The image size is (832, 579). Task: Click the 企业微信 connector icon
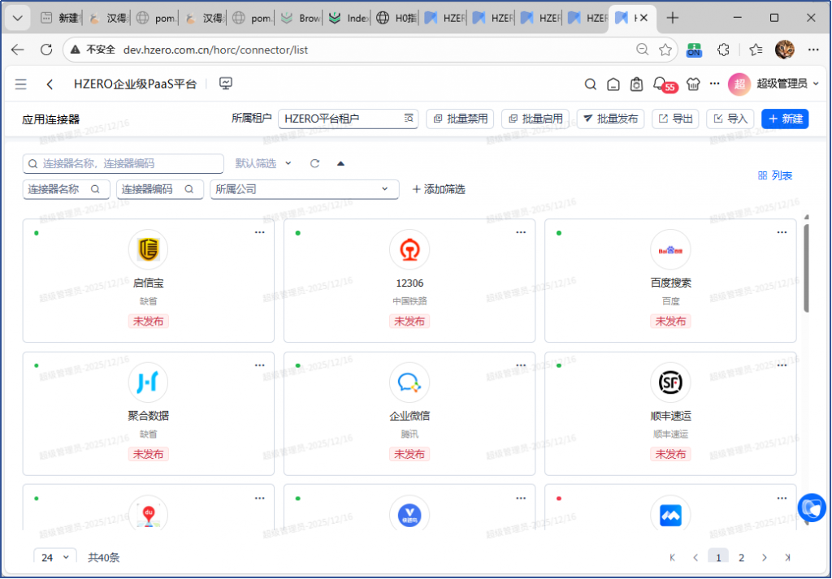tap(409, 382)
